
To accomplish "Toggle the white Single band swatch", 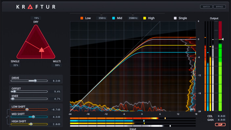I will click(x=175, y=18).
